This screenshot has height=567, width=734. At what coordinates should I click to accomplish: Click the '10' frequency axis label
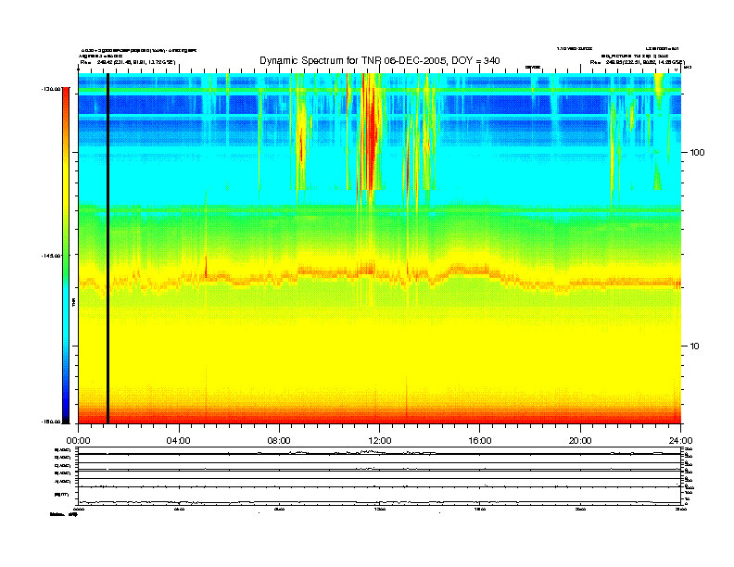(x=695, y=346)
